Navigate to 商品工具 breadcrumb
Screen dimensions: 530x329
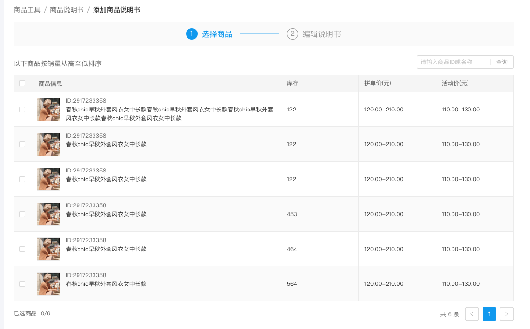(x=27, y=10)
